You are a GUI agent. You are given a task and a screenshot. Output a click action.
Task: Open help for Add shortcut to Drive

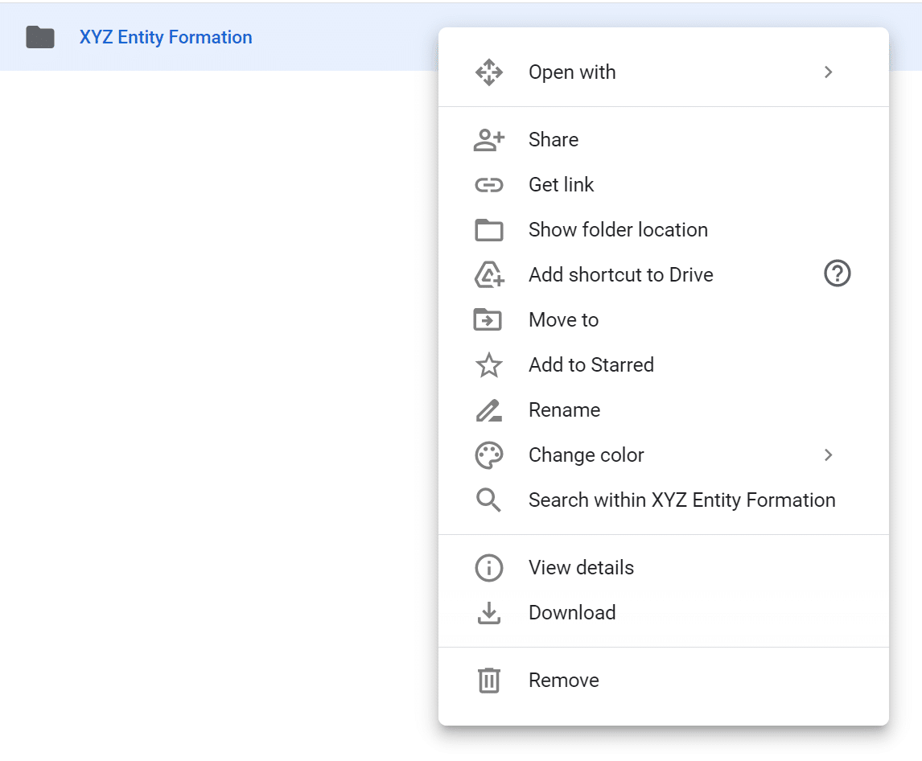point(838,274)
